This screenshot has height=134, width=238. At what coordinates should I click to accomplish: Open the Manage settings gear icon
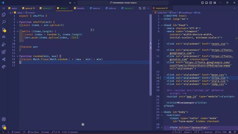point(4,127)
